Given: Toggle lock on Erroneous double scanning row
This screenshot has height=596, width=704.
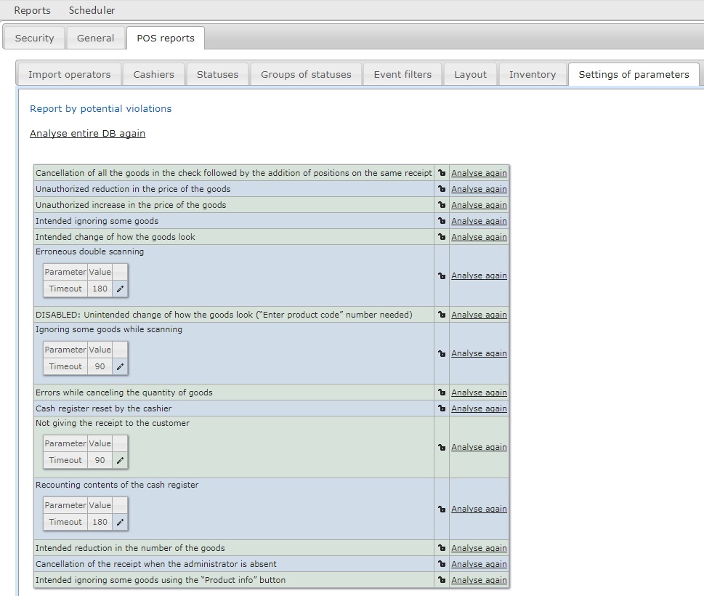Looking at the screenshot, I should tap(442, 275).
